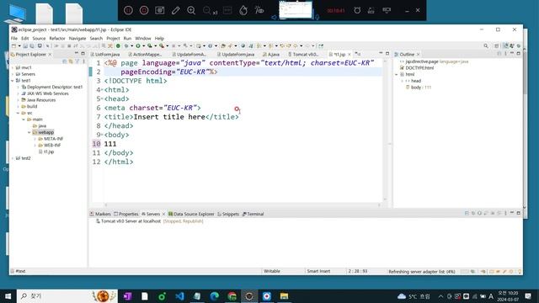Expand the Deployment Descriptor: test1 node
The image size is (539, 303).
[19, 88]
